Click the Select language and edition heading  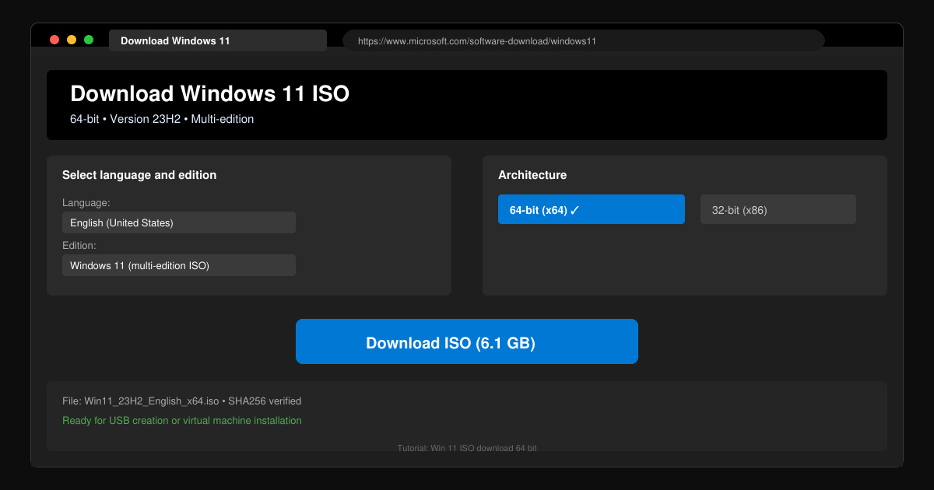(x=139, y=175)
